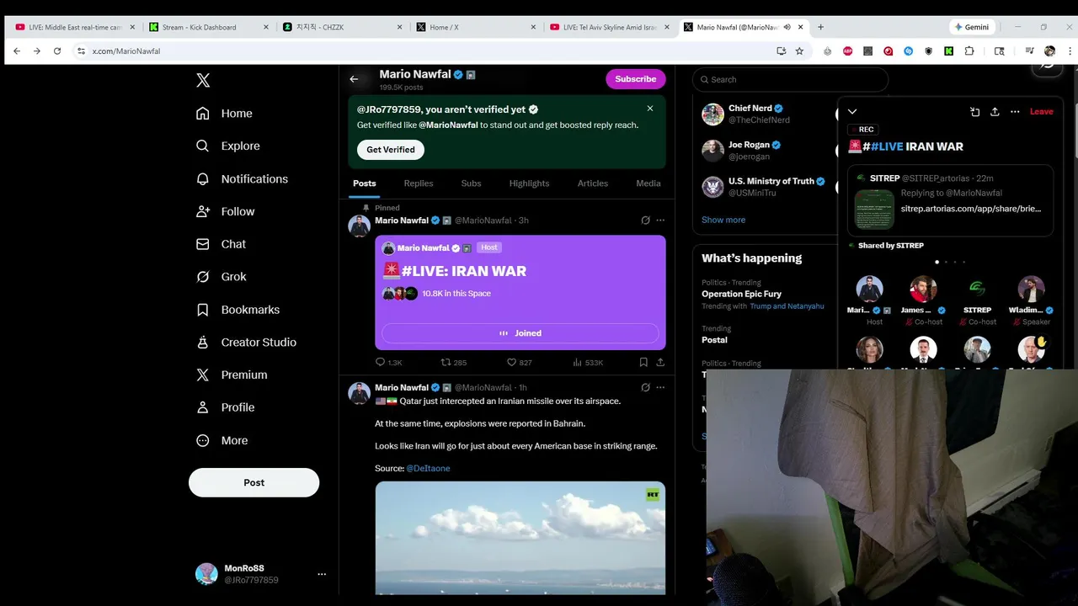
Task: Click the Space upload share icon
Action: pyautogui.click(x=995, y=111)
